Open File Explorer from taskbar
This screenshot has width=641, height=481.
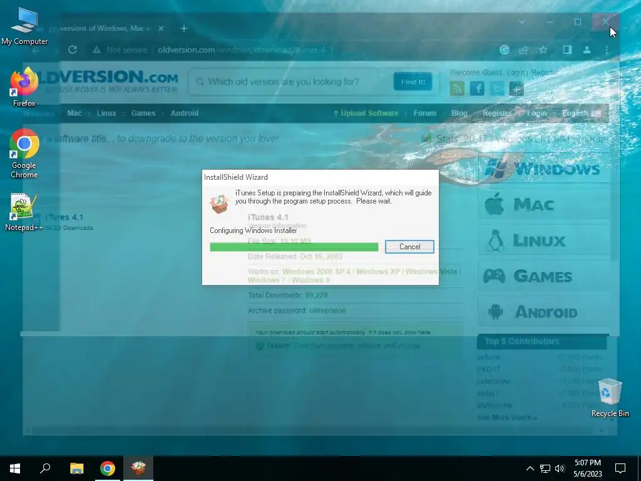tap(76, 468)
